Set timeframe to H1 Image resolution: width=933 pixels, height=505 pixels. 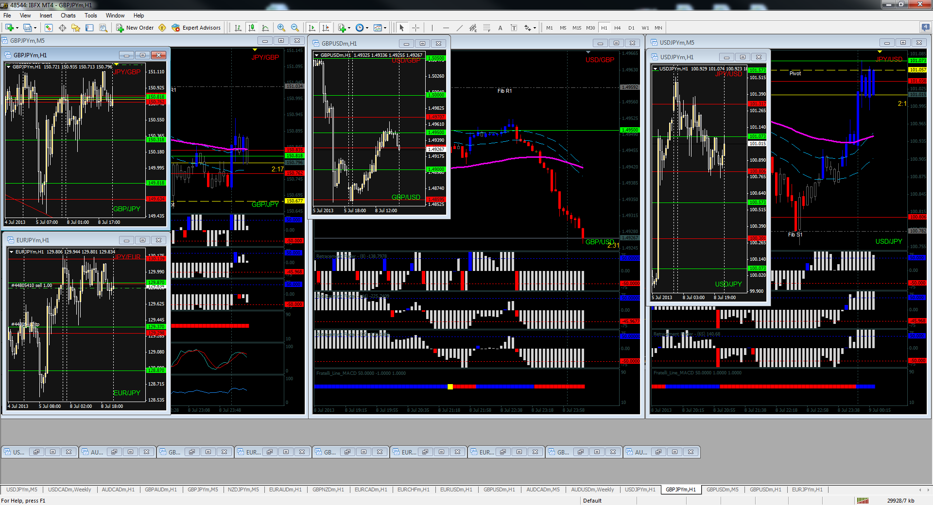tap(604, 28)
